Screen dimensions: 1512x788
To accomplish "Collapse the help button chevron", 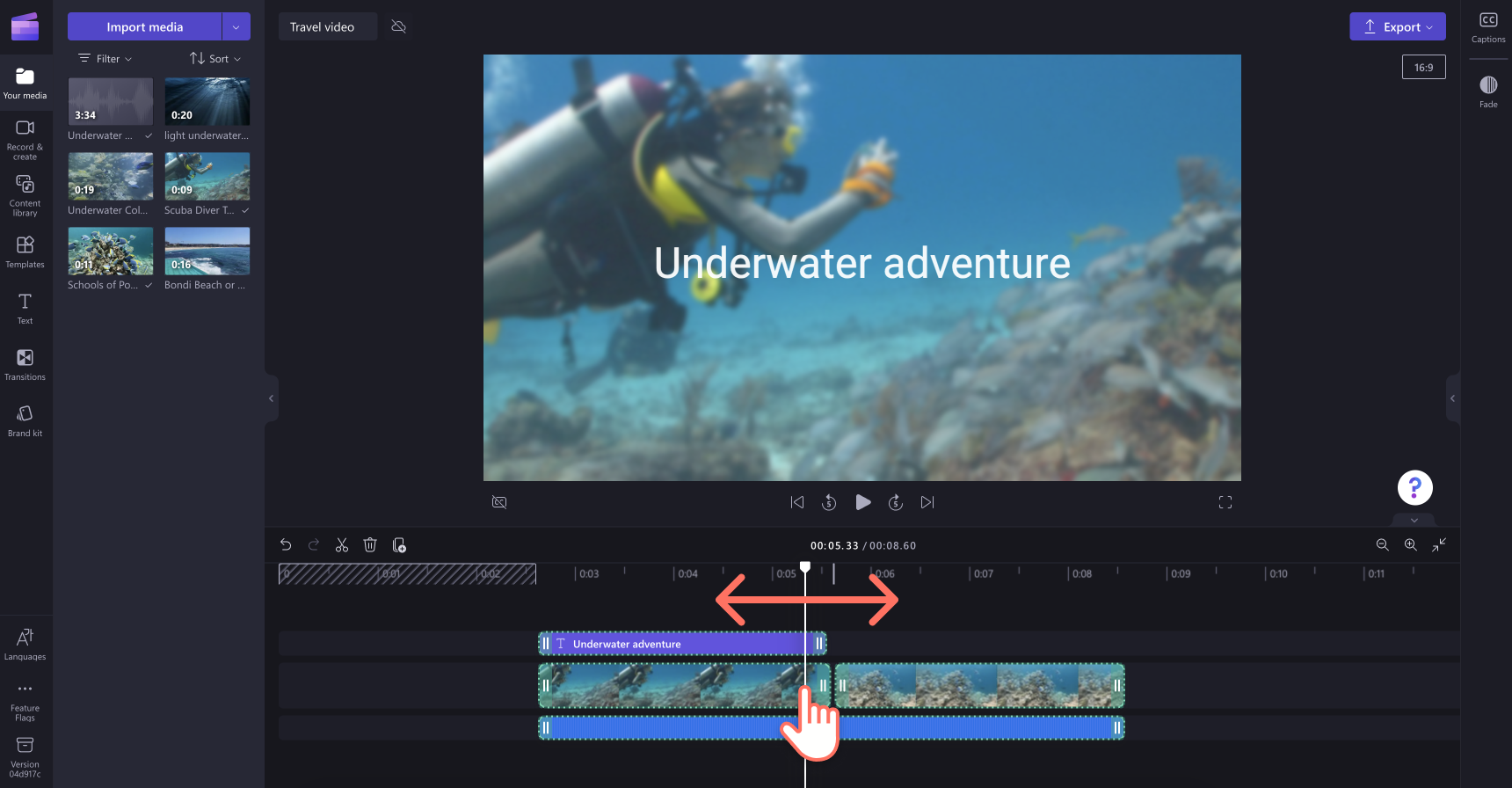I will [1414, 520].
